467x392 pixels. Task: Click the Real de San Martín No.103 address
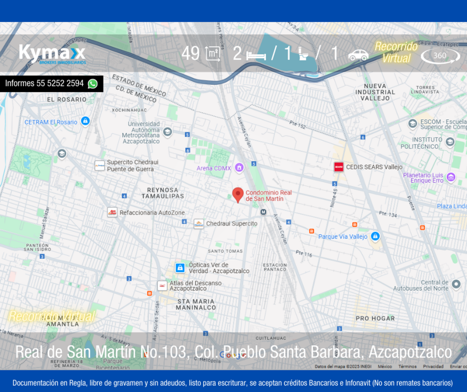233,352
